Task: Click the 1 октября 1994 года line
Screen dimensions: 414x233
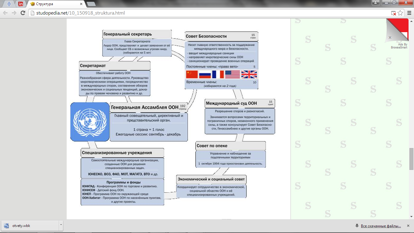Action: (230, 164)
